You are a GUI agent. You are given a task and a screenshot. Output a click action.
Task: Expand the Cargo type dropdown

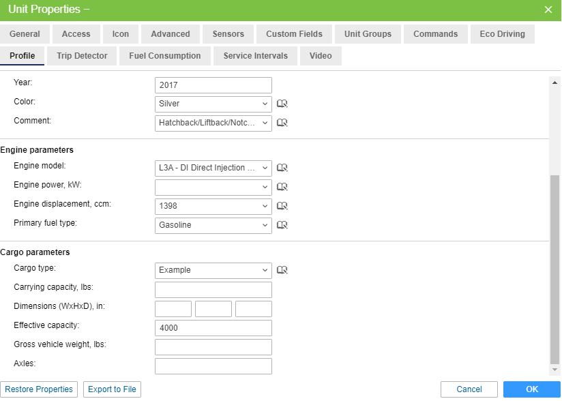tap(213, 270)
